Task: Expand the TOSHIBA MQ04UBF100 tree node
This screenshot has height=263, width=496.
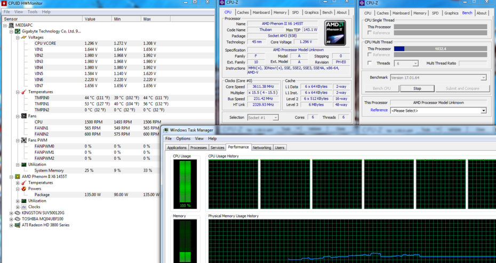Action: 11,219
